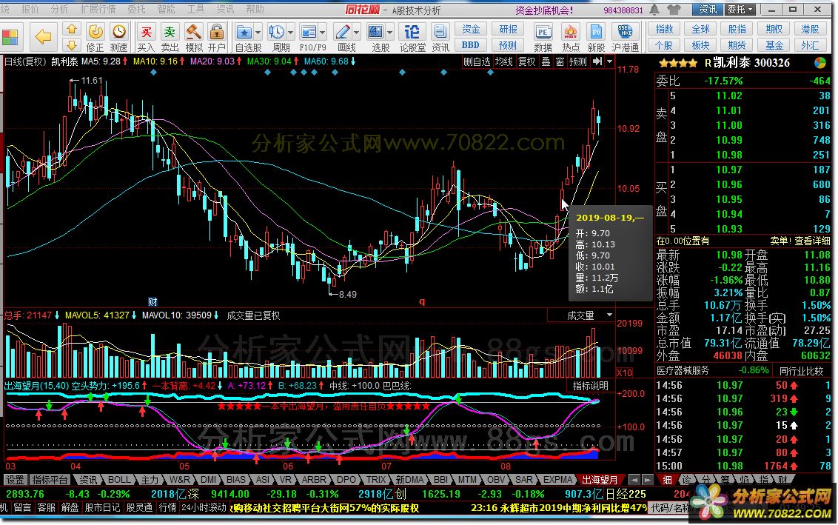
Task: Open the 成交量 indicator dropdown
Action: [610, 315]
